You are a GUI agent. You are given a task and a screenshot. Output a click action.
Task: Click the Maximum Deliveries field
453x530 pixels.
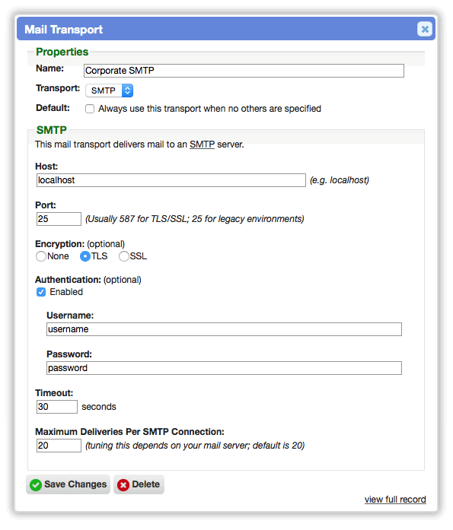point(59,446)
